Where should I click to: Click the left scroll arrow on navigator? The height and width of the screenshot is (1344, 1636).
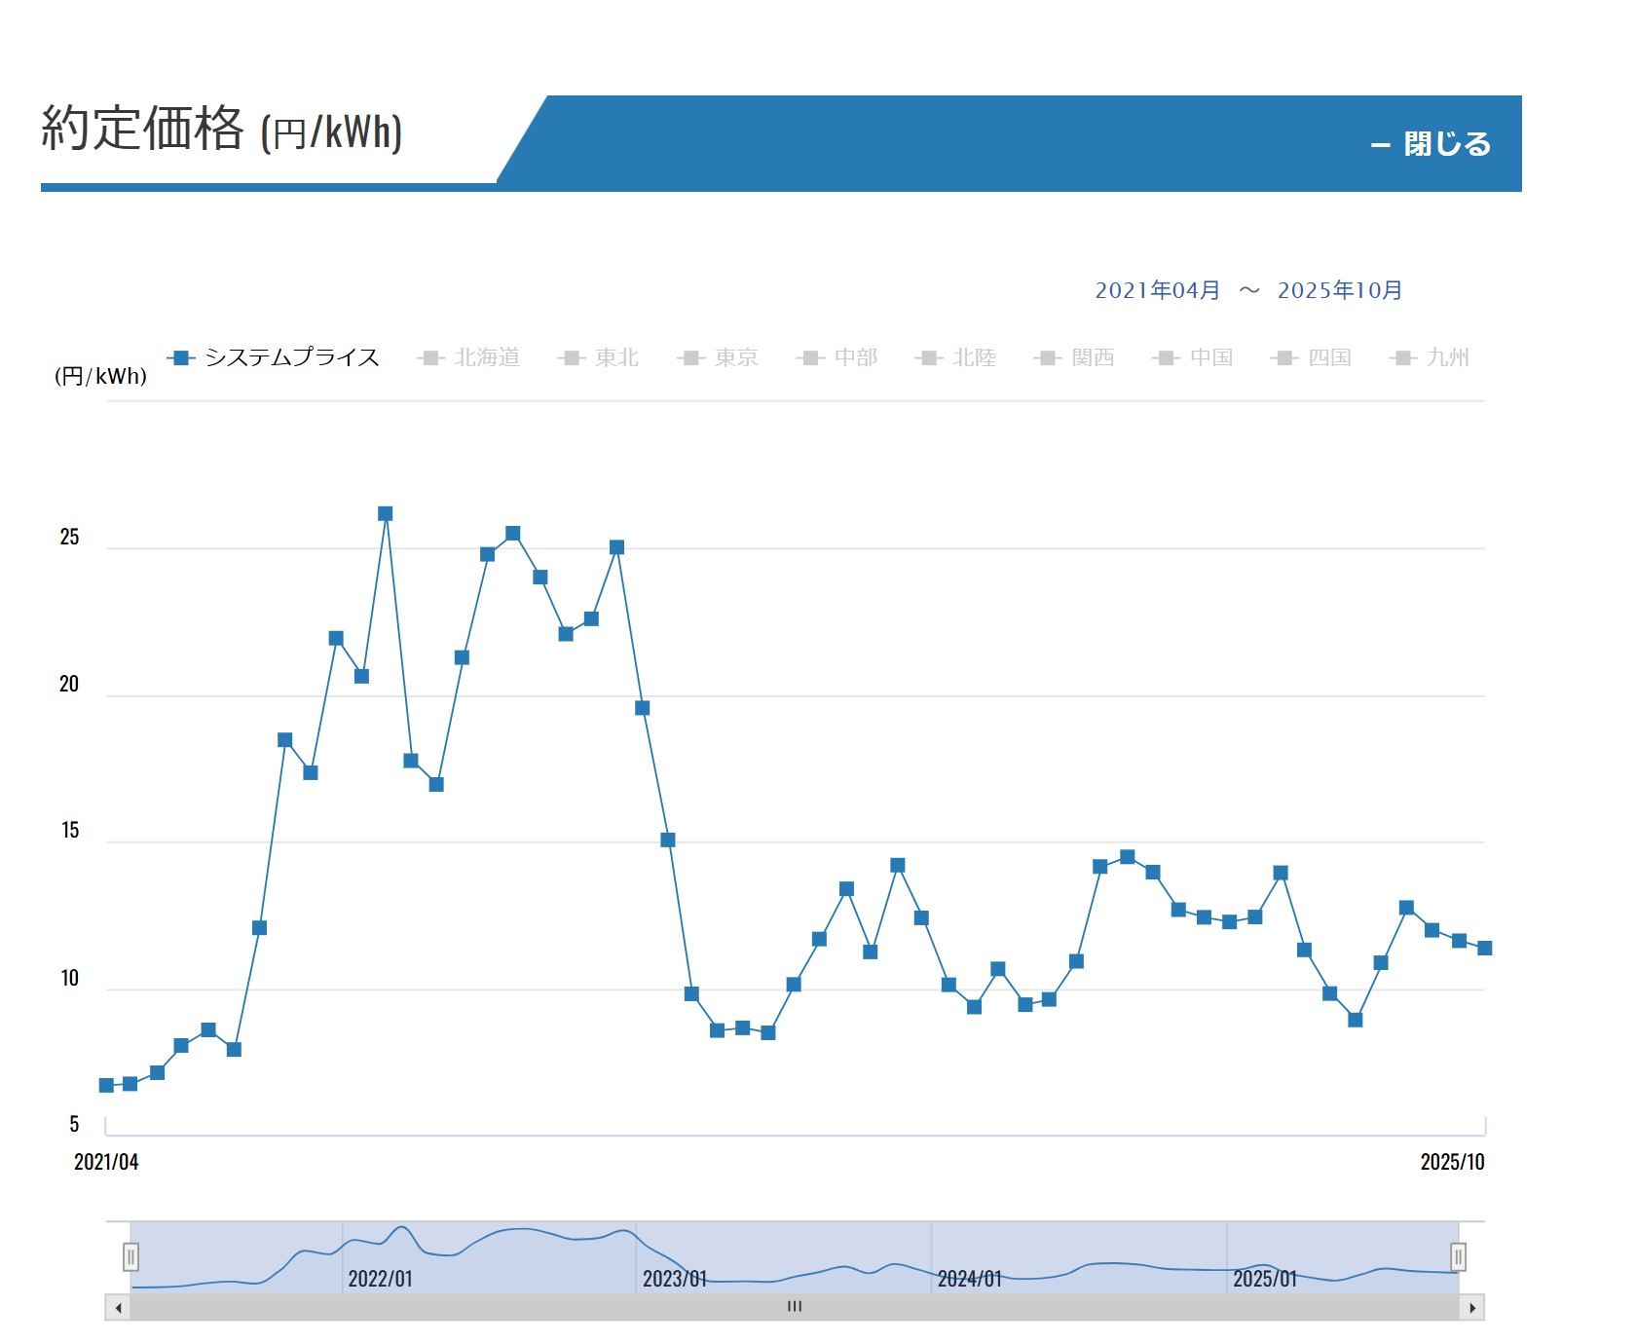118,1308
